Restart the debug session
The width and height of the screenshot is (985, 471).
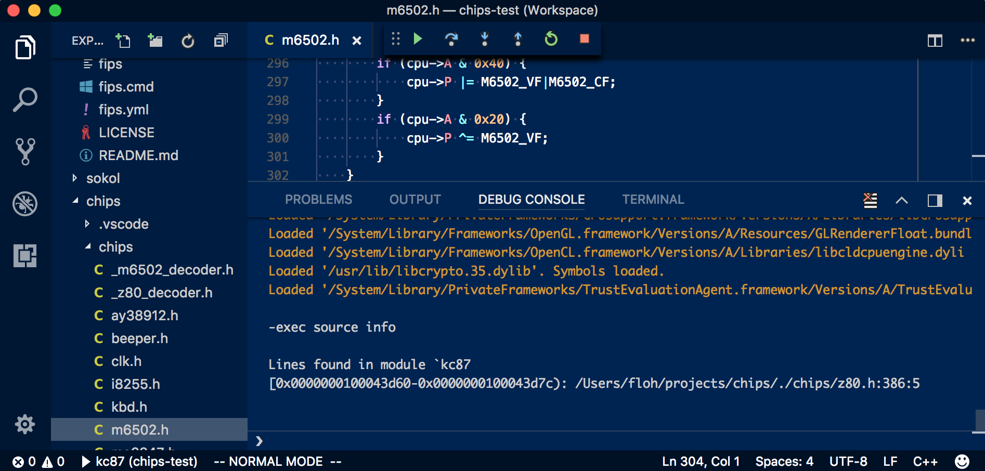click(x=551, y=38)
